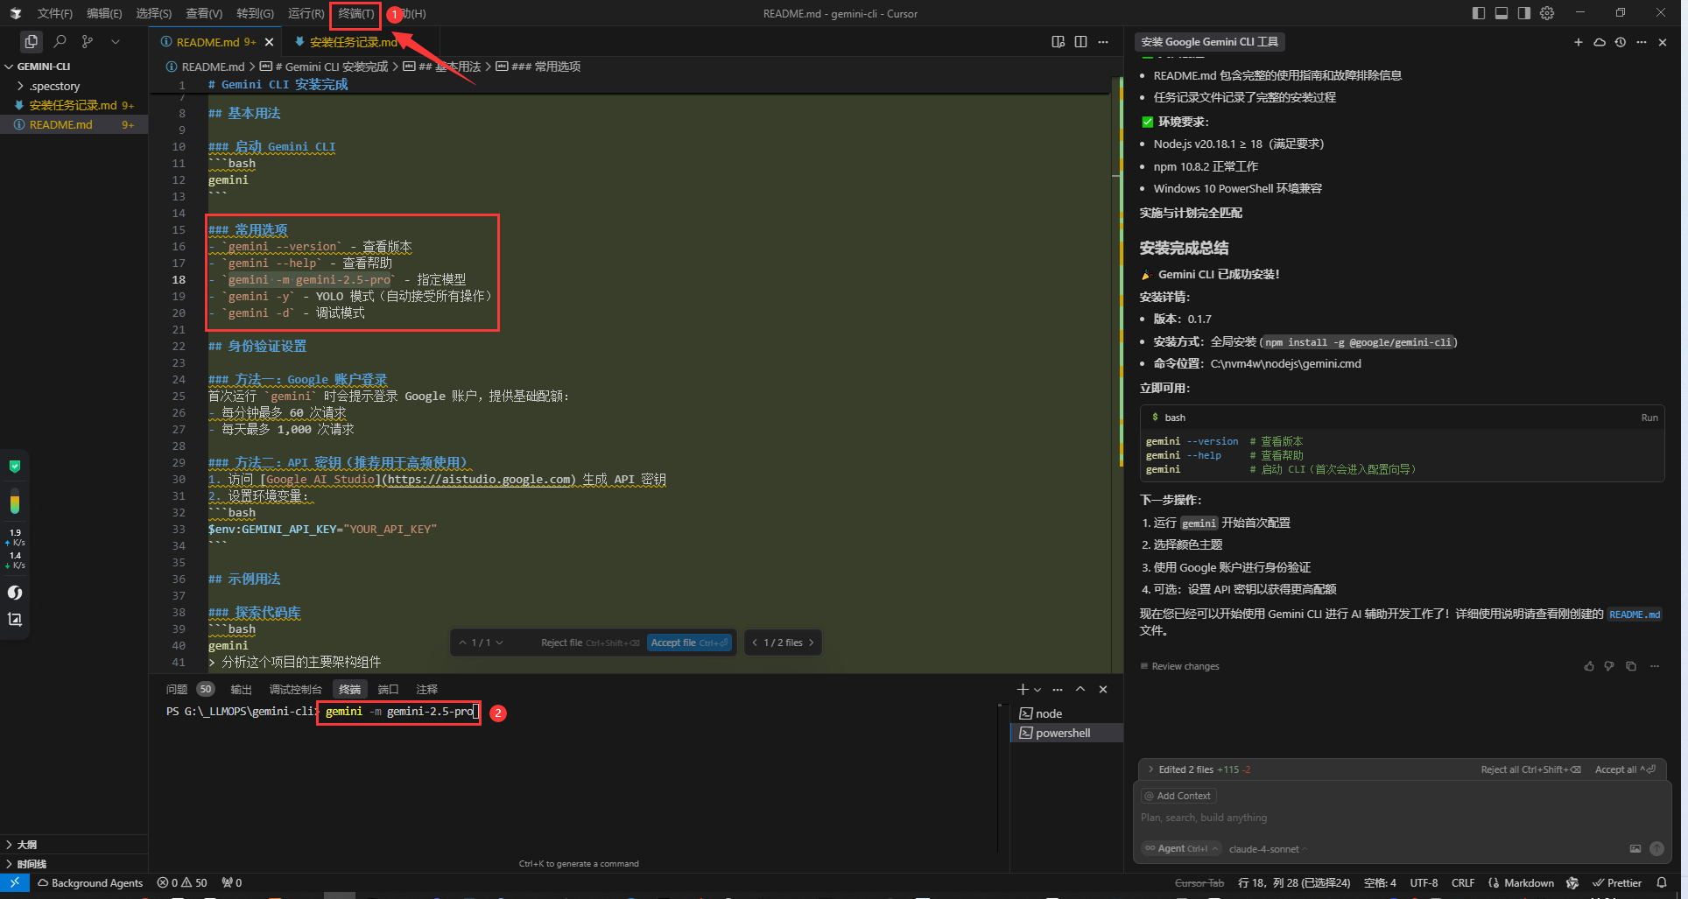Close the AI chat panel
The image size is (1688, 899).
pyautogui.click(x=1663, y=41)
